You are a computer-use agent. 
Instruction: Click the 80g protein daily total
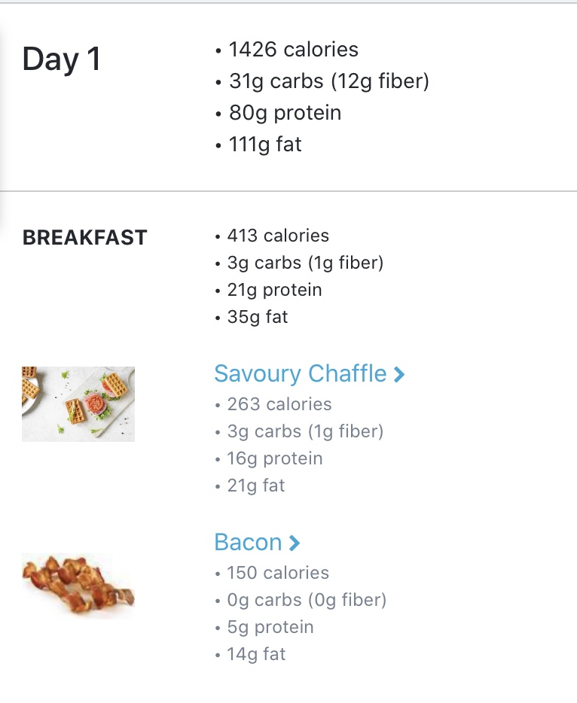tap(285, 113)
